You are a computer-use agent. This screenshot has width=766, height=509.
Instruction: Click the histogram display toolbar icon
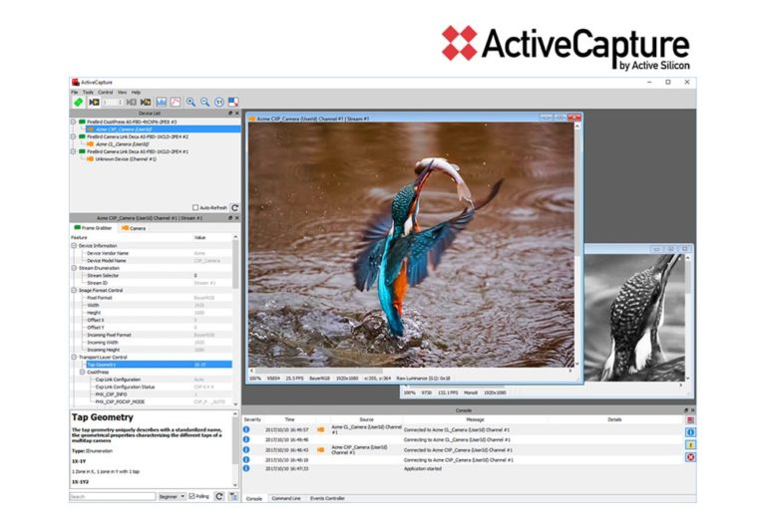(x=161, y=102)
